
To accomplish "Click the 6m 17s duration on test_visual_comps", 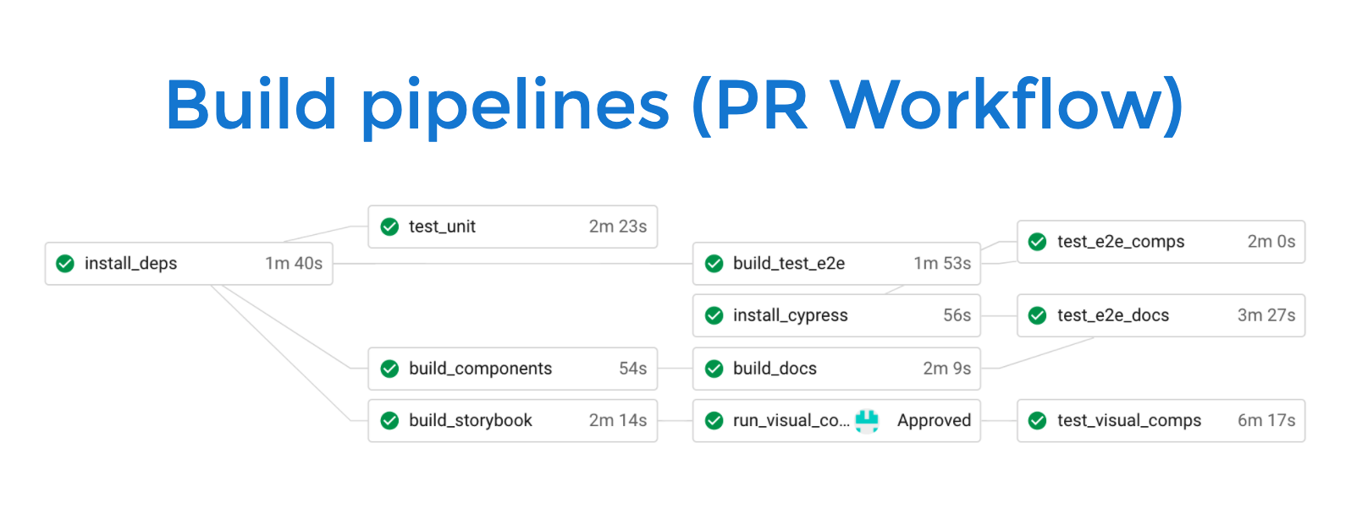I will 1266,420.
